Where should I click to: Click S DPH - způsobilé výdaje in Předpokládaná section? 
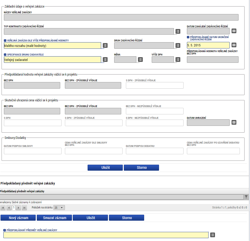[155, 85]
